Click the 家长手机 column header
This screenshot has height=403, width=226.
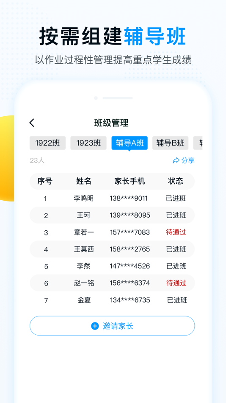pos(130,181)
